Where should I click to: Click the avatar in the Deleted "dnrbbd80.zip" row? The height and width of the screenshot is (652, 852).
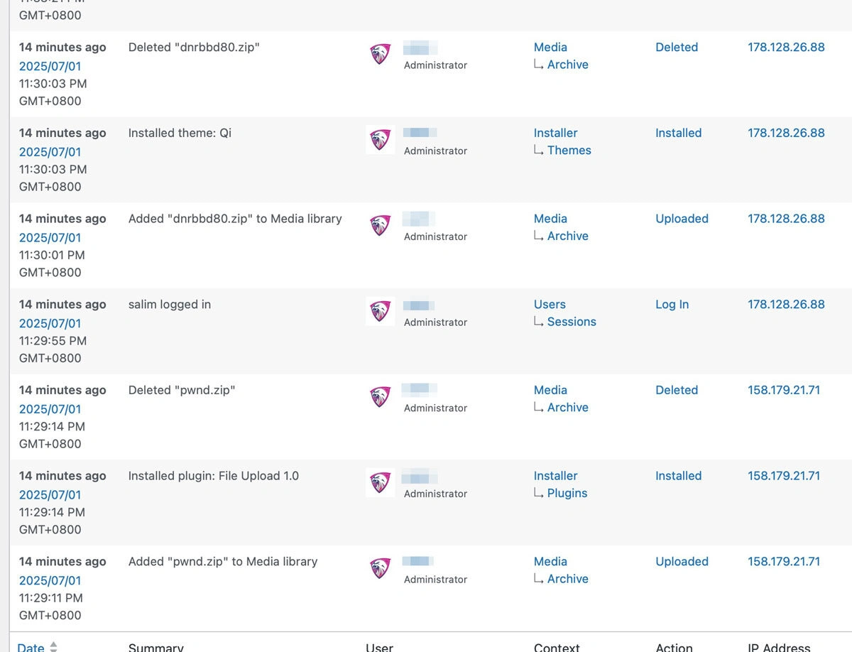point(381,54)
